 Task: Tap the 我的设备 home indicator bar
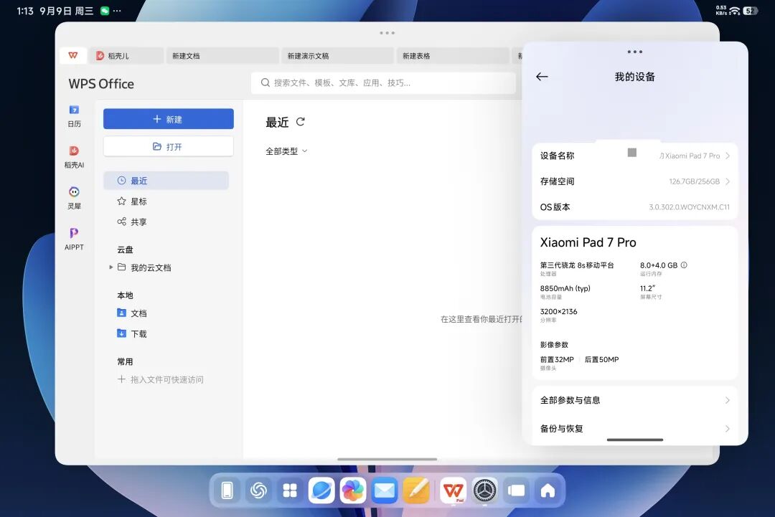tap(634, 440)
